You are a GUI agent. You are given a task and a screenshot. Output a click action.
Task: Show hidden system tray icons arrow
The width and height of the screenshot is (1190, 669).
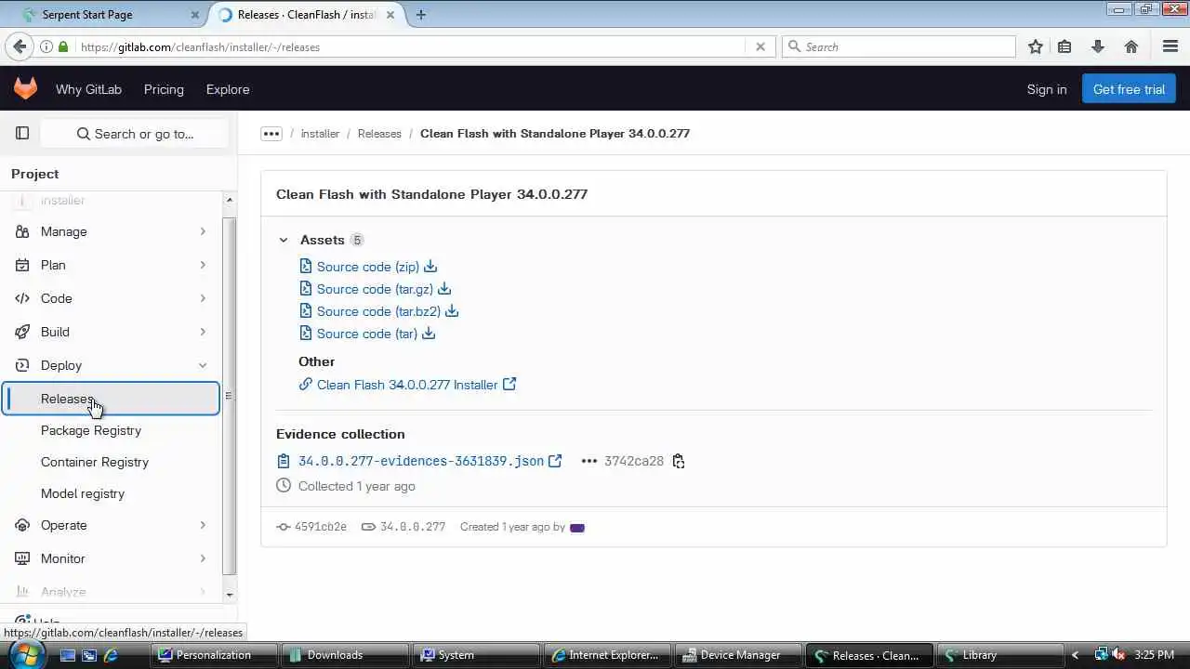tap(1076, 655)
